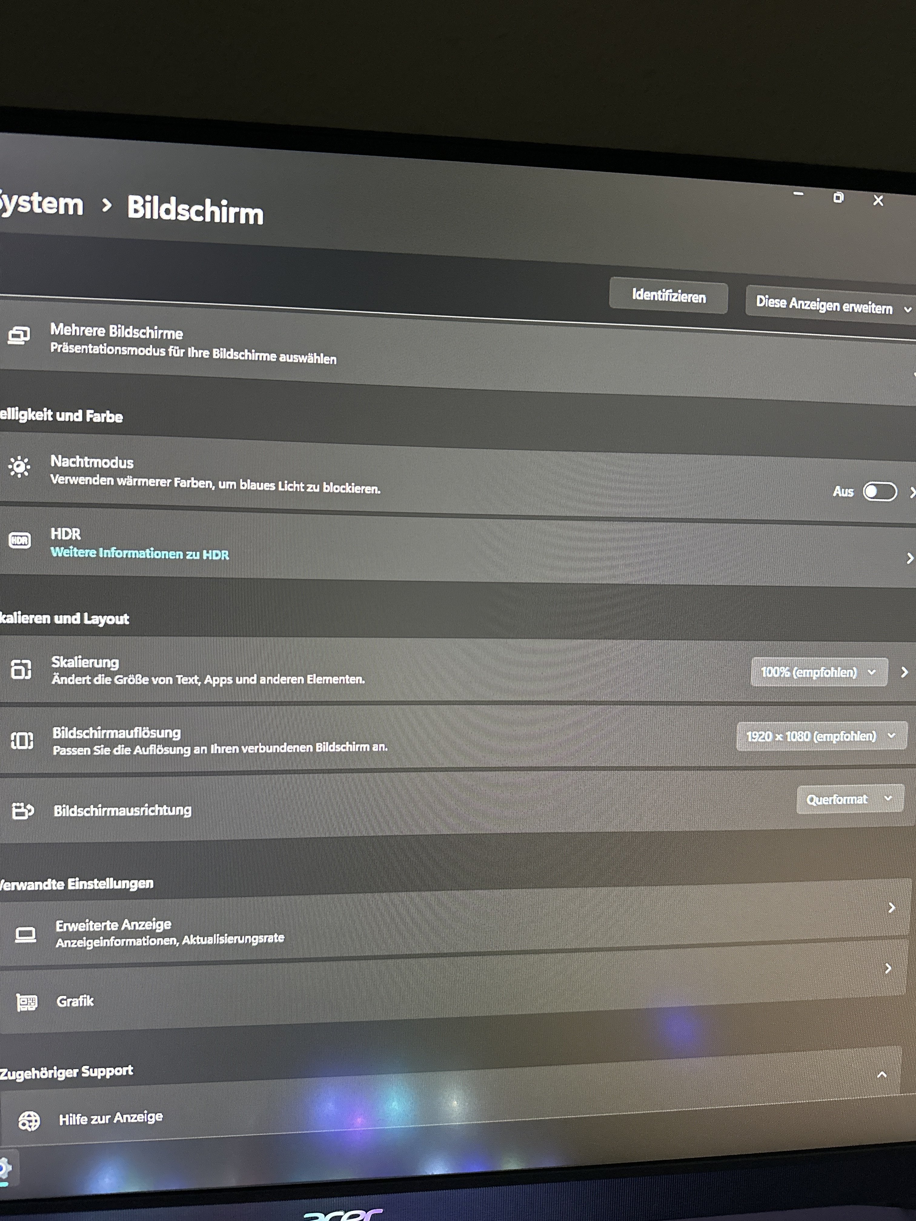Viewport: 916px width, 1221px height.
Task: Open Weitere Informationen zu HDR link
Action: (140, 553)
